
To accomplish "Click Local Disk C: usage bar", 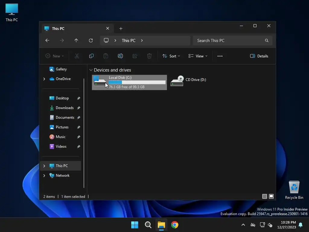I will coord(137,82).
